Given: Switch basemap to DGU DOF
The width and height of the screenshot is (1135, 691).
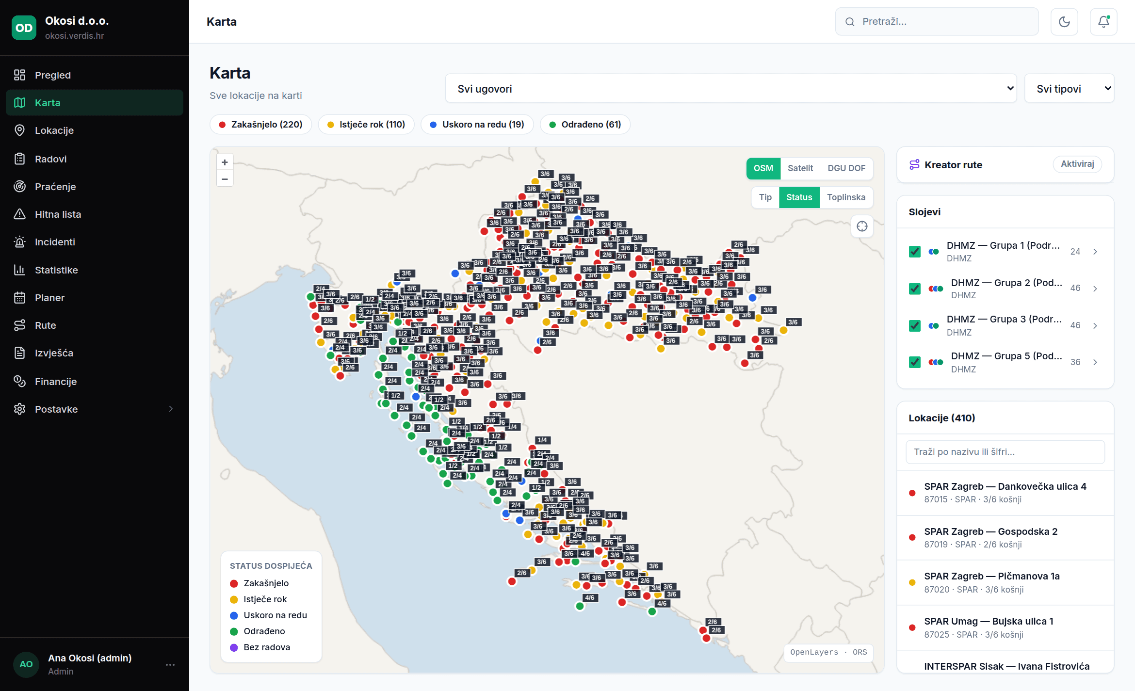Looking at the screenshot, I should [x=846, y=168].
